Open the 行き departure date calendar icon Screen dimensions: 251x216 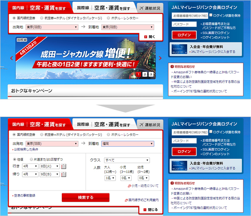pos(64,166)
